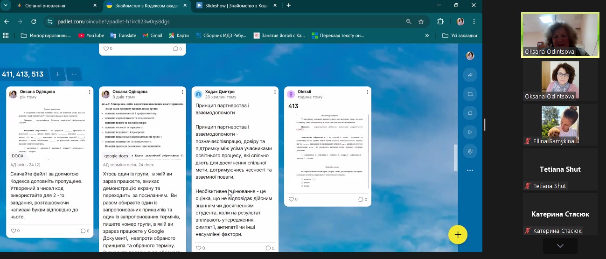
Task: Open Padlet notifications bell
Action: click(x=470, y=113)
